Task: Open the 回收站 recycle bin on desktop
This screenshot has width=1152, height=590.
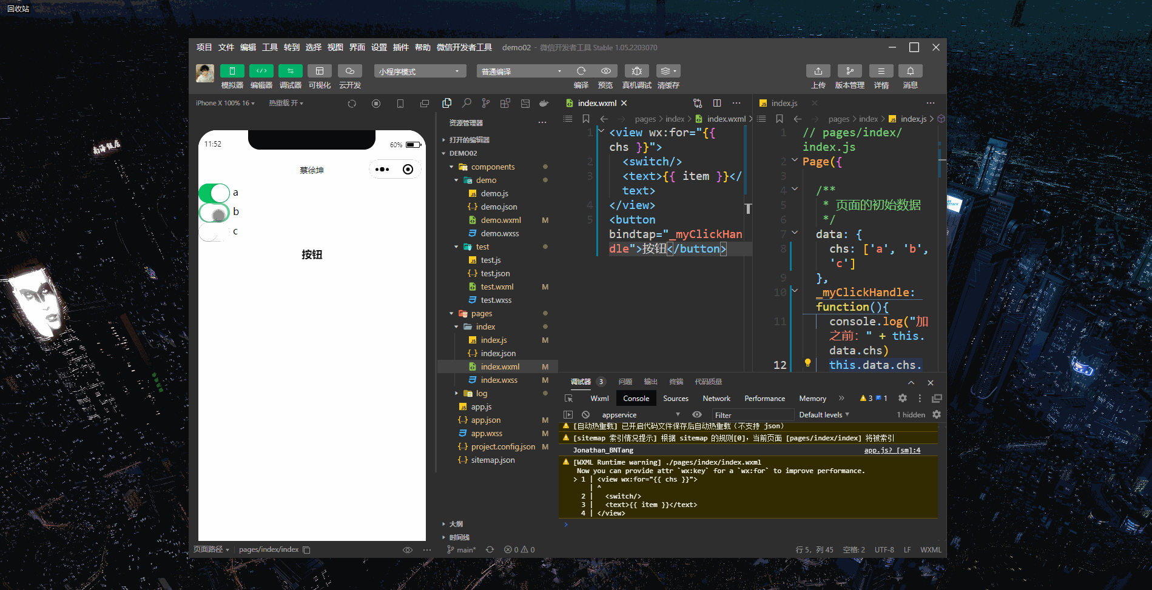Action: coord(18,8)
